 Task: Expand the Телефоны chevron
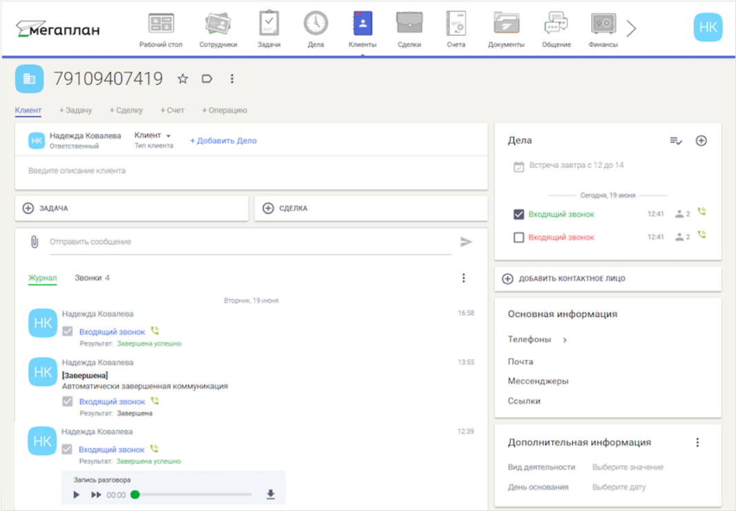564,340
